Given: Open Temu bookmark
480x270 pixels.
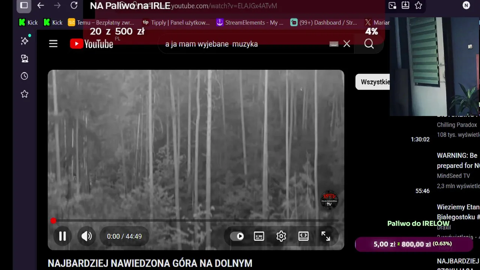Looking at the screenshot, I should pyautogui.click(x=101, y=22).
